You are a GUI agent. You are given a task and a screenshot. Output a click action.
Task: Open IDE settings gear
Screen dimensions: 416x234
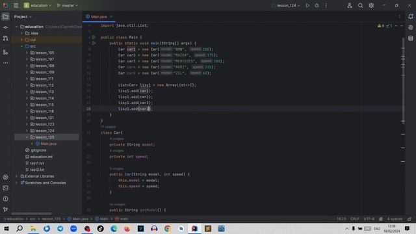click(371, 5)
